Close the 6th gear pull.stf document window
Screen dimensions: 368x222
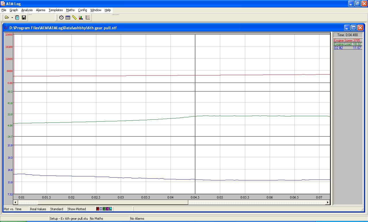coord(360,28)
